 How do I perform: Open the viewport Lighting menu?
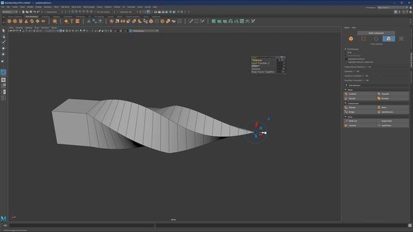(x=28, y=28)
